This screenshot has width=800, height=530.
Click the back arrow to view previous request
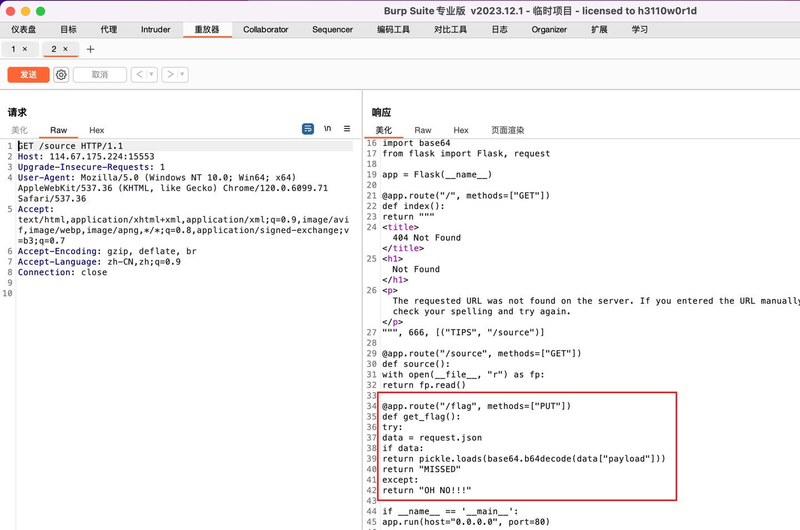pos(139,74)
